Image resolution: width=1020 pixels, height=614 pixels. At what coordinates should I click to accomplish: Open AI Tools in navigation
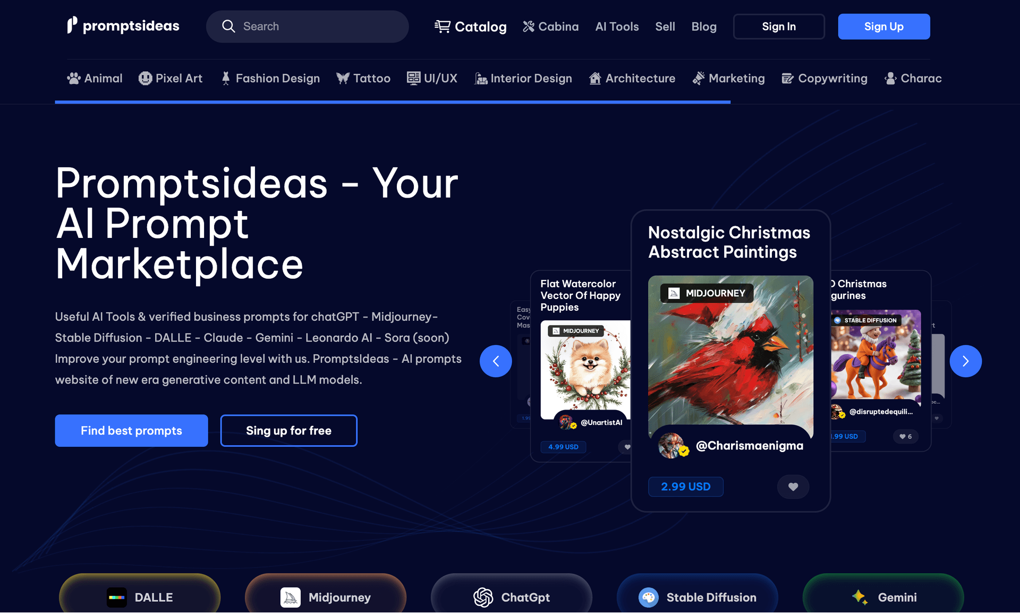click(x=617, y=27)
